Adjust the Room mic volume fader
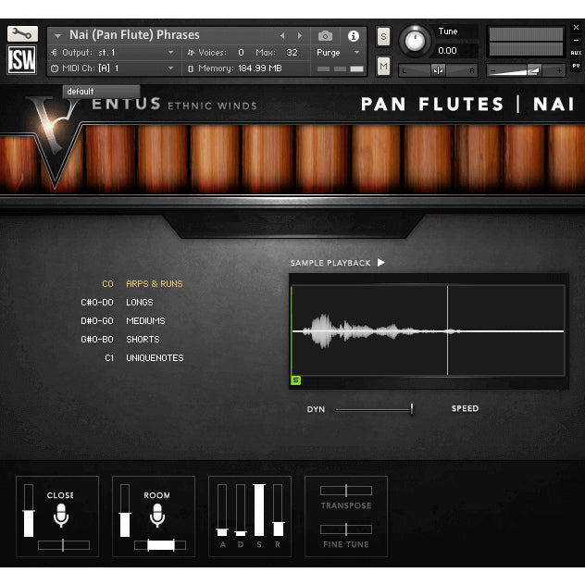This screenshot has height=585, width=585. coord(125,510)
